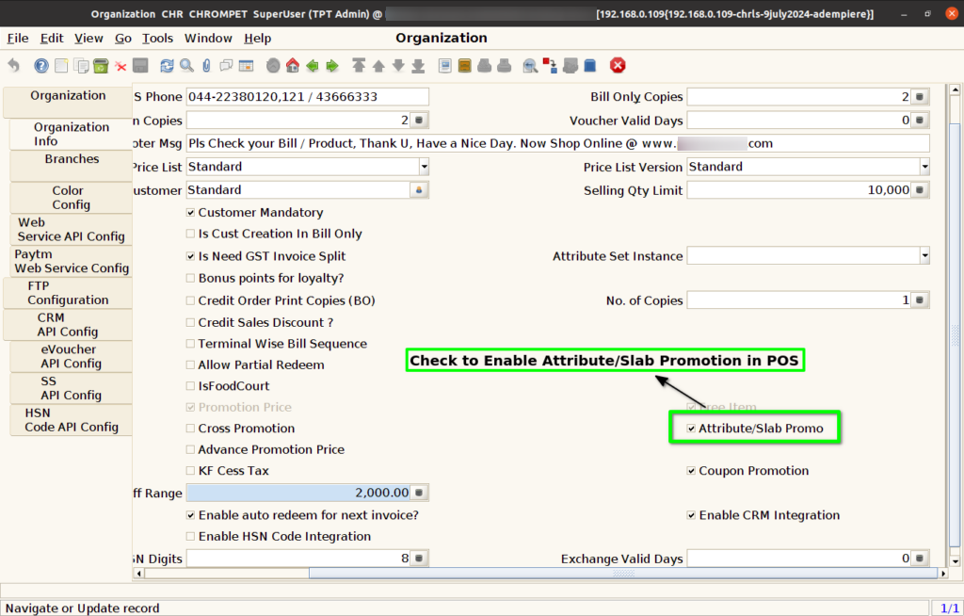Viewport: 964px width, 616px height.
Task: Click the horizontal scrollbar thumb
Action: pyautogui.click(x=623, y=573)
